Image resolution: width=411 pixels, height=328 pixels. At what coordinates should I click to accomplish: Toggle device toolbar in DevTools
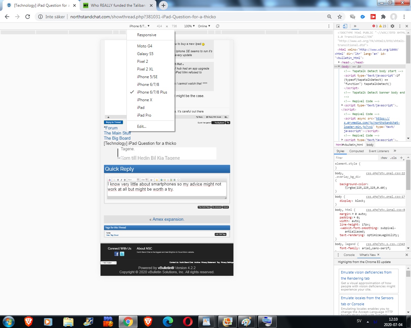(x=345, y=26)
